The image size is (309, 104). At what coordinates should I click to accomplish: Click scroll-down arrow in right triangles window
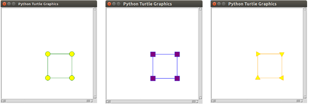[x=305, y=97]
